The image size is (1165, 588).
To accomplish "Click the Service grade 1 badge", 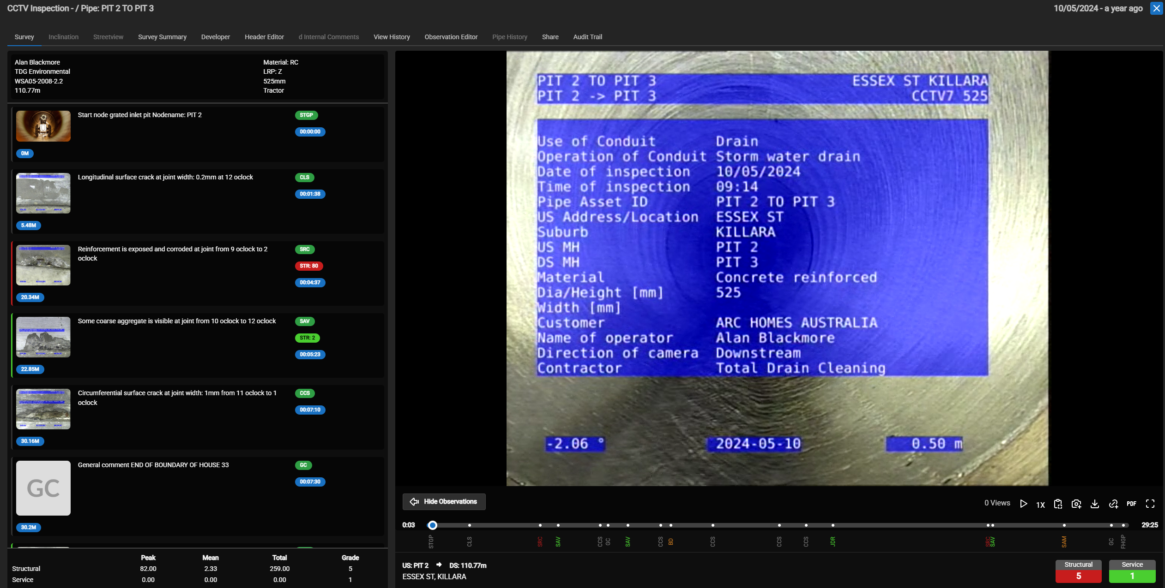I will (x=1132, y=571).
